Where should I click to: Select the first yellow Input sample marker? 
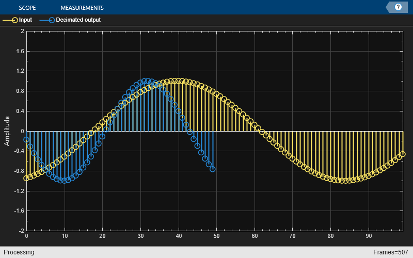26,179
